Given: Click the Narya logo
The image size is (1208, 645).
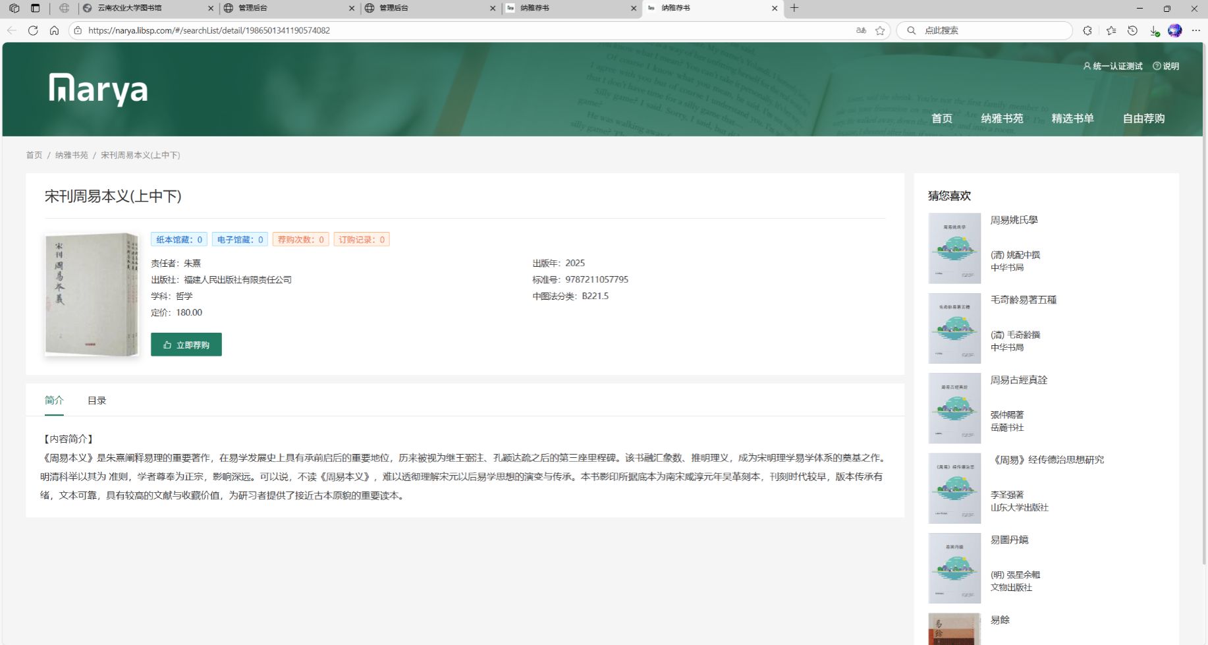Looking at the screenshot, I should pyautogui.click(x=98, y=89).
